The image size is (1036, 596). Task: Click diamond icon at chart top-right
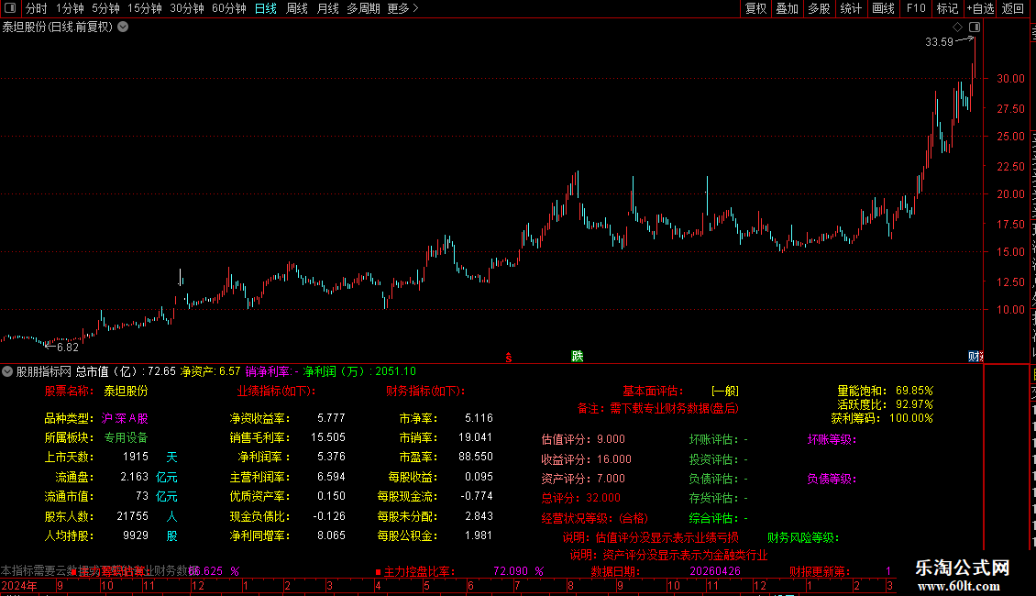(x=957, y=28)
